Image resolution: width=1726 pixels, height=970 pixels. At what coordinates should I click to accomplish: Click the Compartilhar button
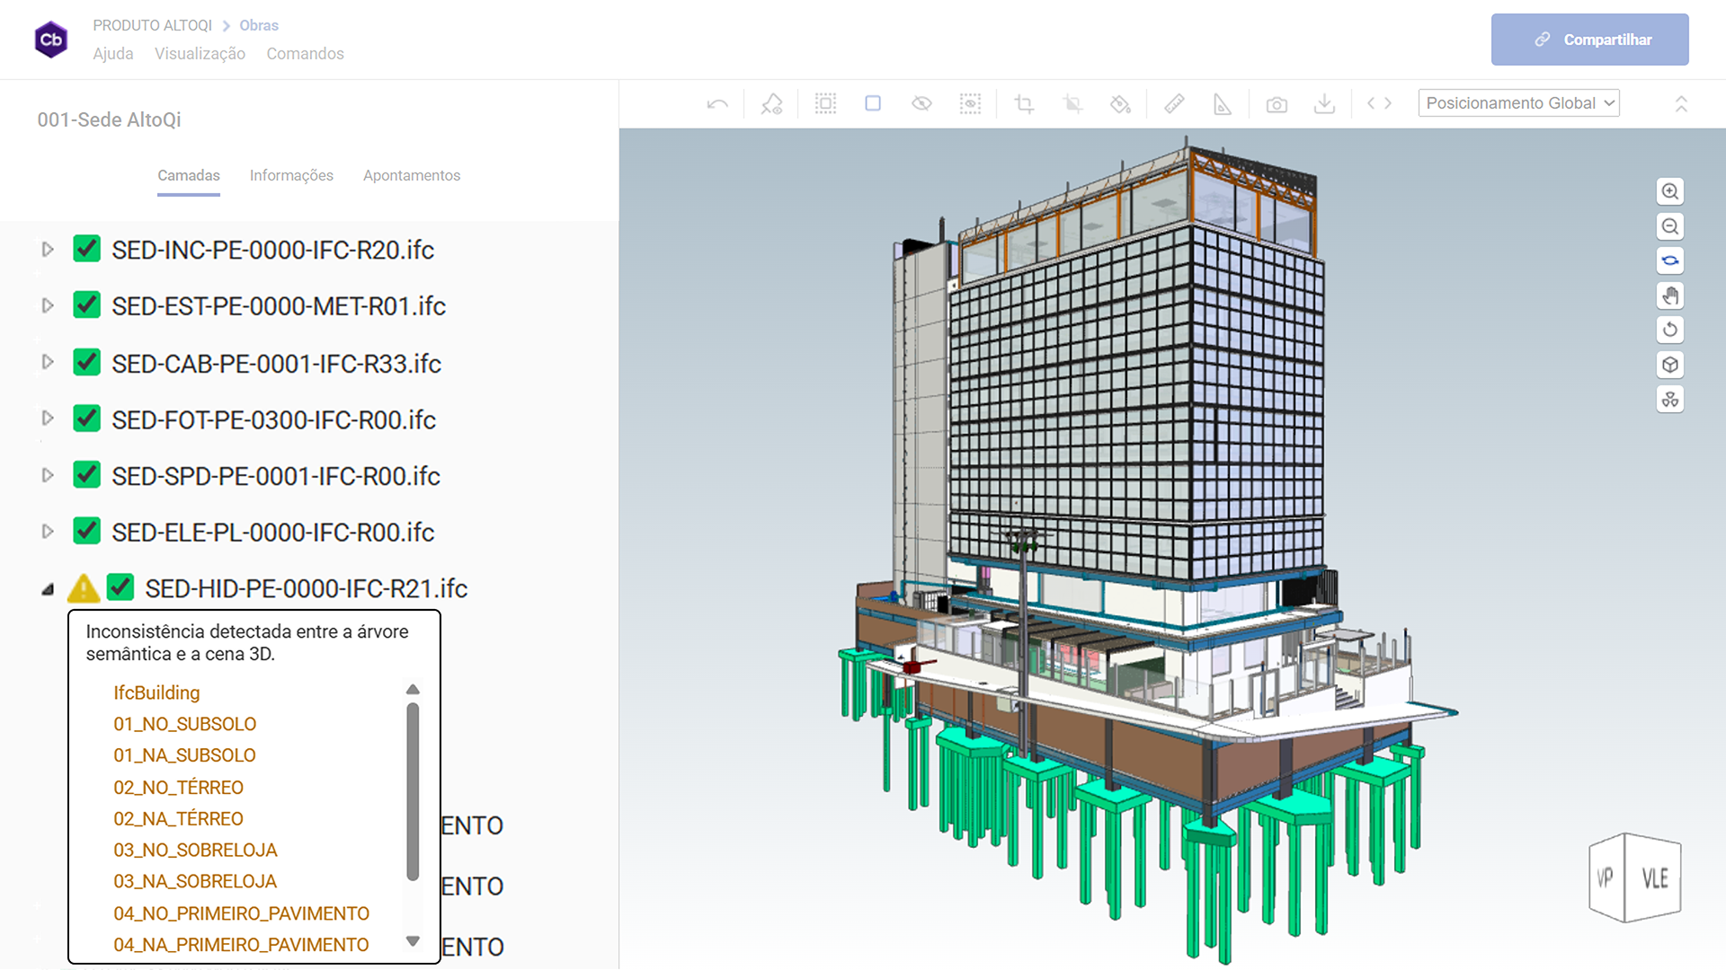coord(1589,40)
